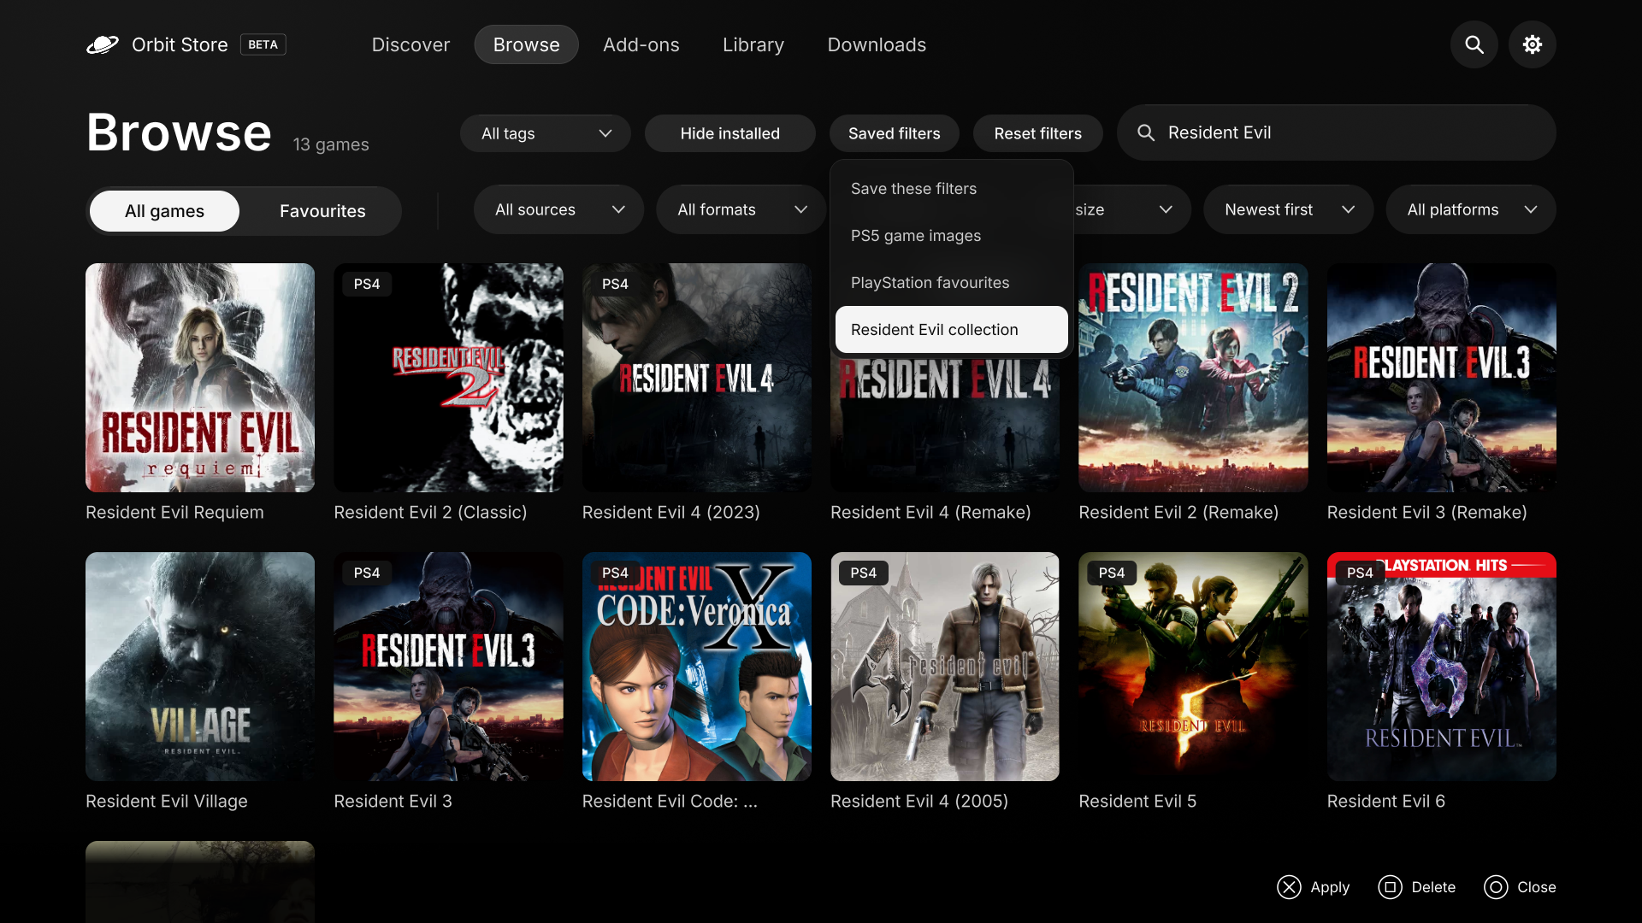Viewport: 1642px width, 923px height.
Task: Click the Apply cross button icon
Action: [x=1289, y=887]
